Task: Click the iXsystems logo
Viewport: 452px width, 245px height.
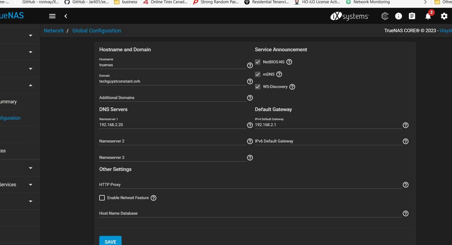Action: (350, 16)
